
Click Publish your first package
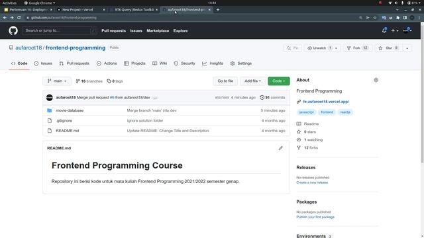pos(315,218)
